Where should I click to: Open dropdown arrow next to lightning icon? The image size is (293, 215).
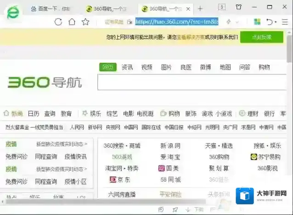[x=237, y=22]
